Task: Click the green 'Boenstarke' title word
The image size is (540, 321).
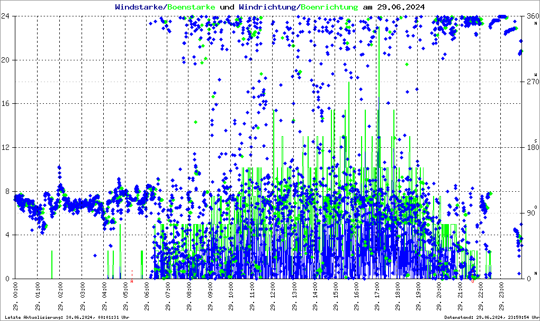Action: click(192, 7)
